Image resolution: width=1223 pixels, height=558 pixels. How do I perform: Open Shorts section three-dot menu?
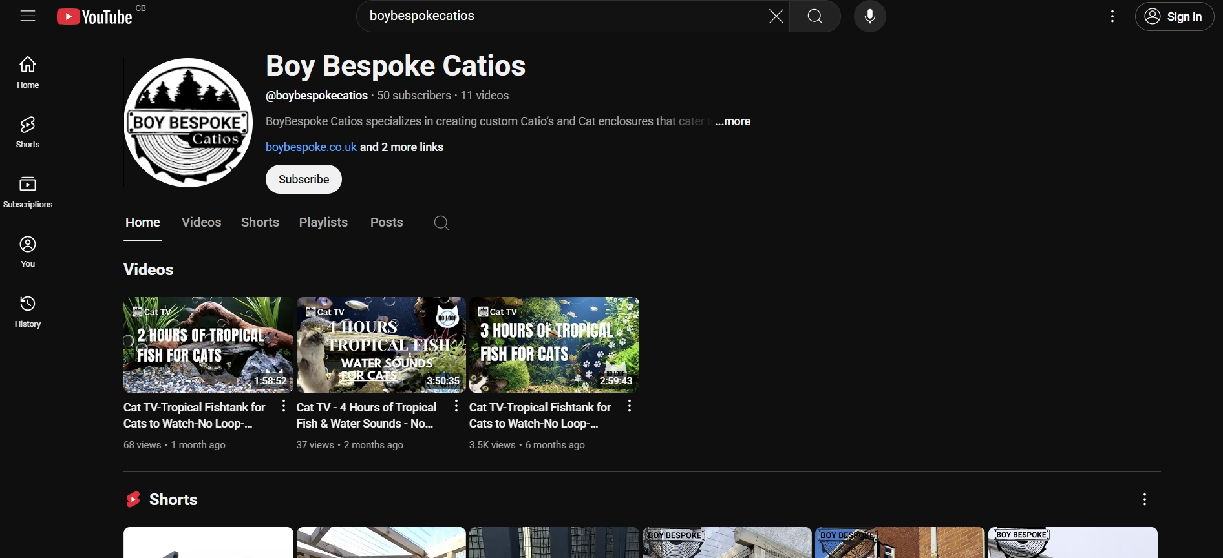1145,499
